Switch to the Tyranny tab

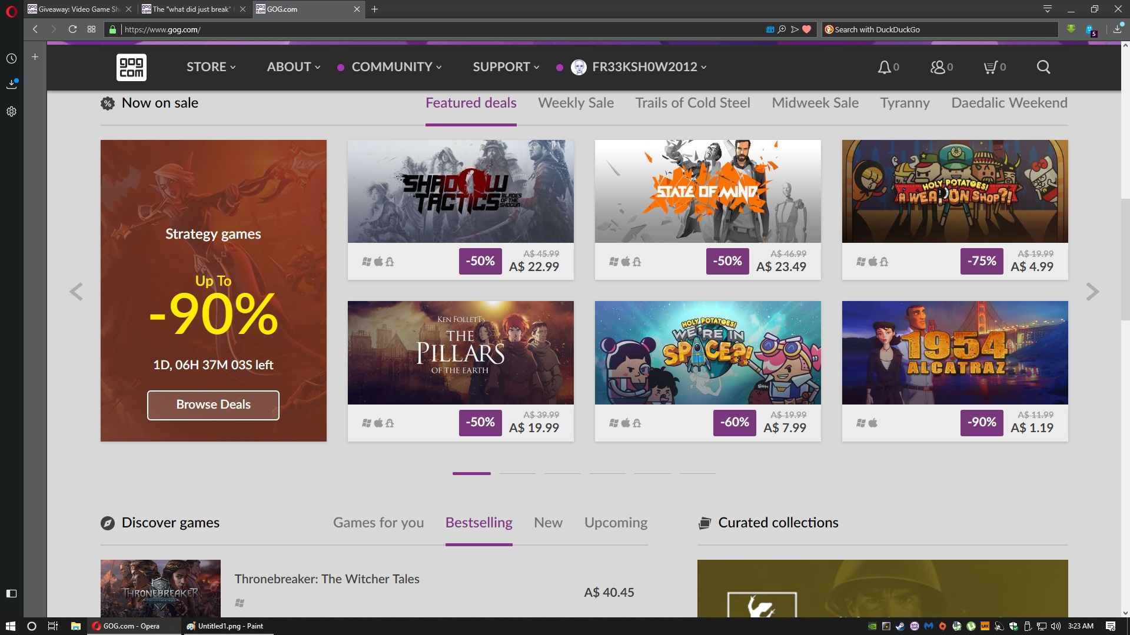point(905,103)
